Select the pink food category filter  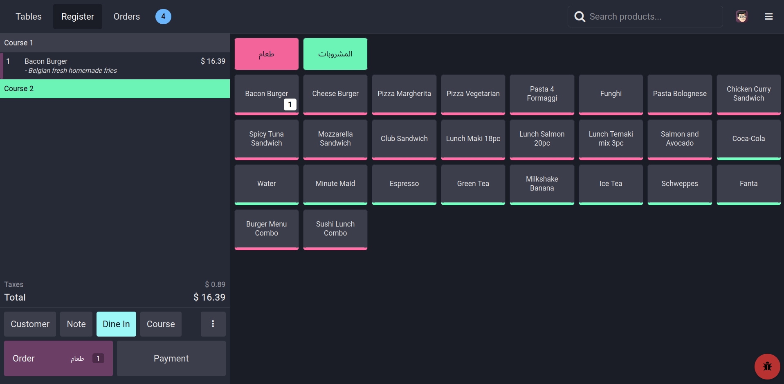click(266, 54)
